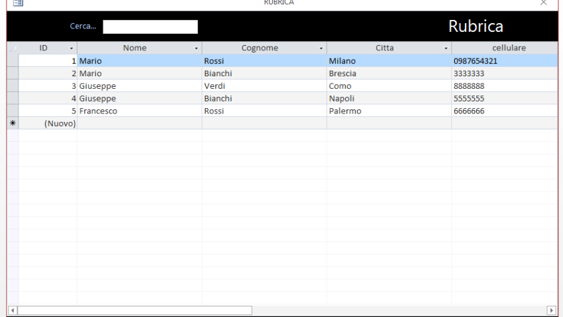Click the Verdi surname cell
This screenshot has width=563, height=317.
point(264,86)
